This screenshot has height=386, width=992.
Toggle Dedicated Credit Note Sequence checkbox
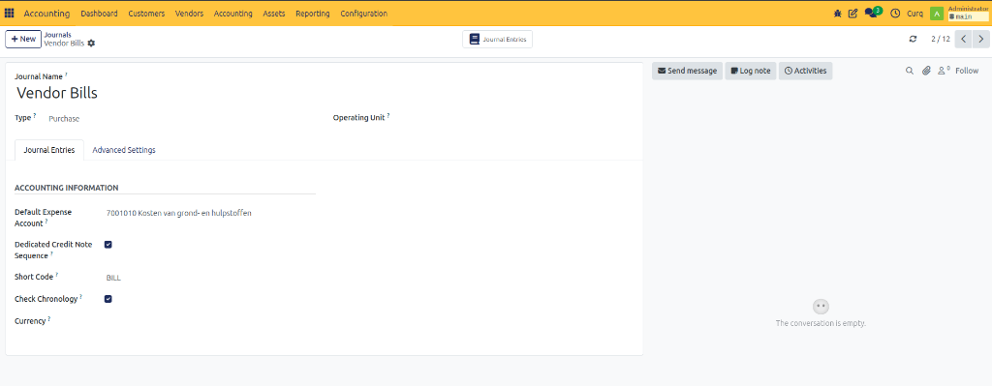(x=108, y=245)
